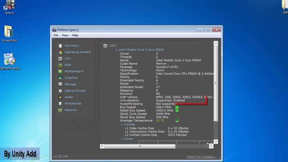
Task: Click the Peripherals mouse icon
Action: pos(60,103)
